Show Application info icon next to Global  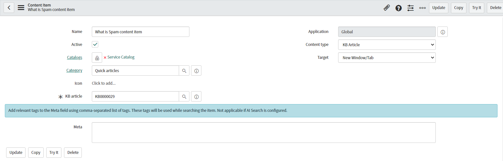443,32
